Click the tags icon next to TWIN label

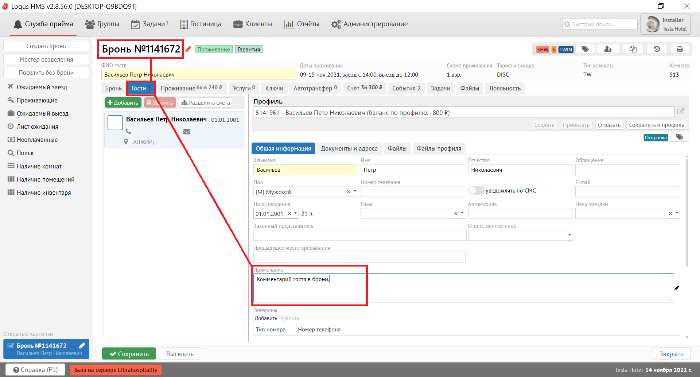click(x=585, y=49)
